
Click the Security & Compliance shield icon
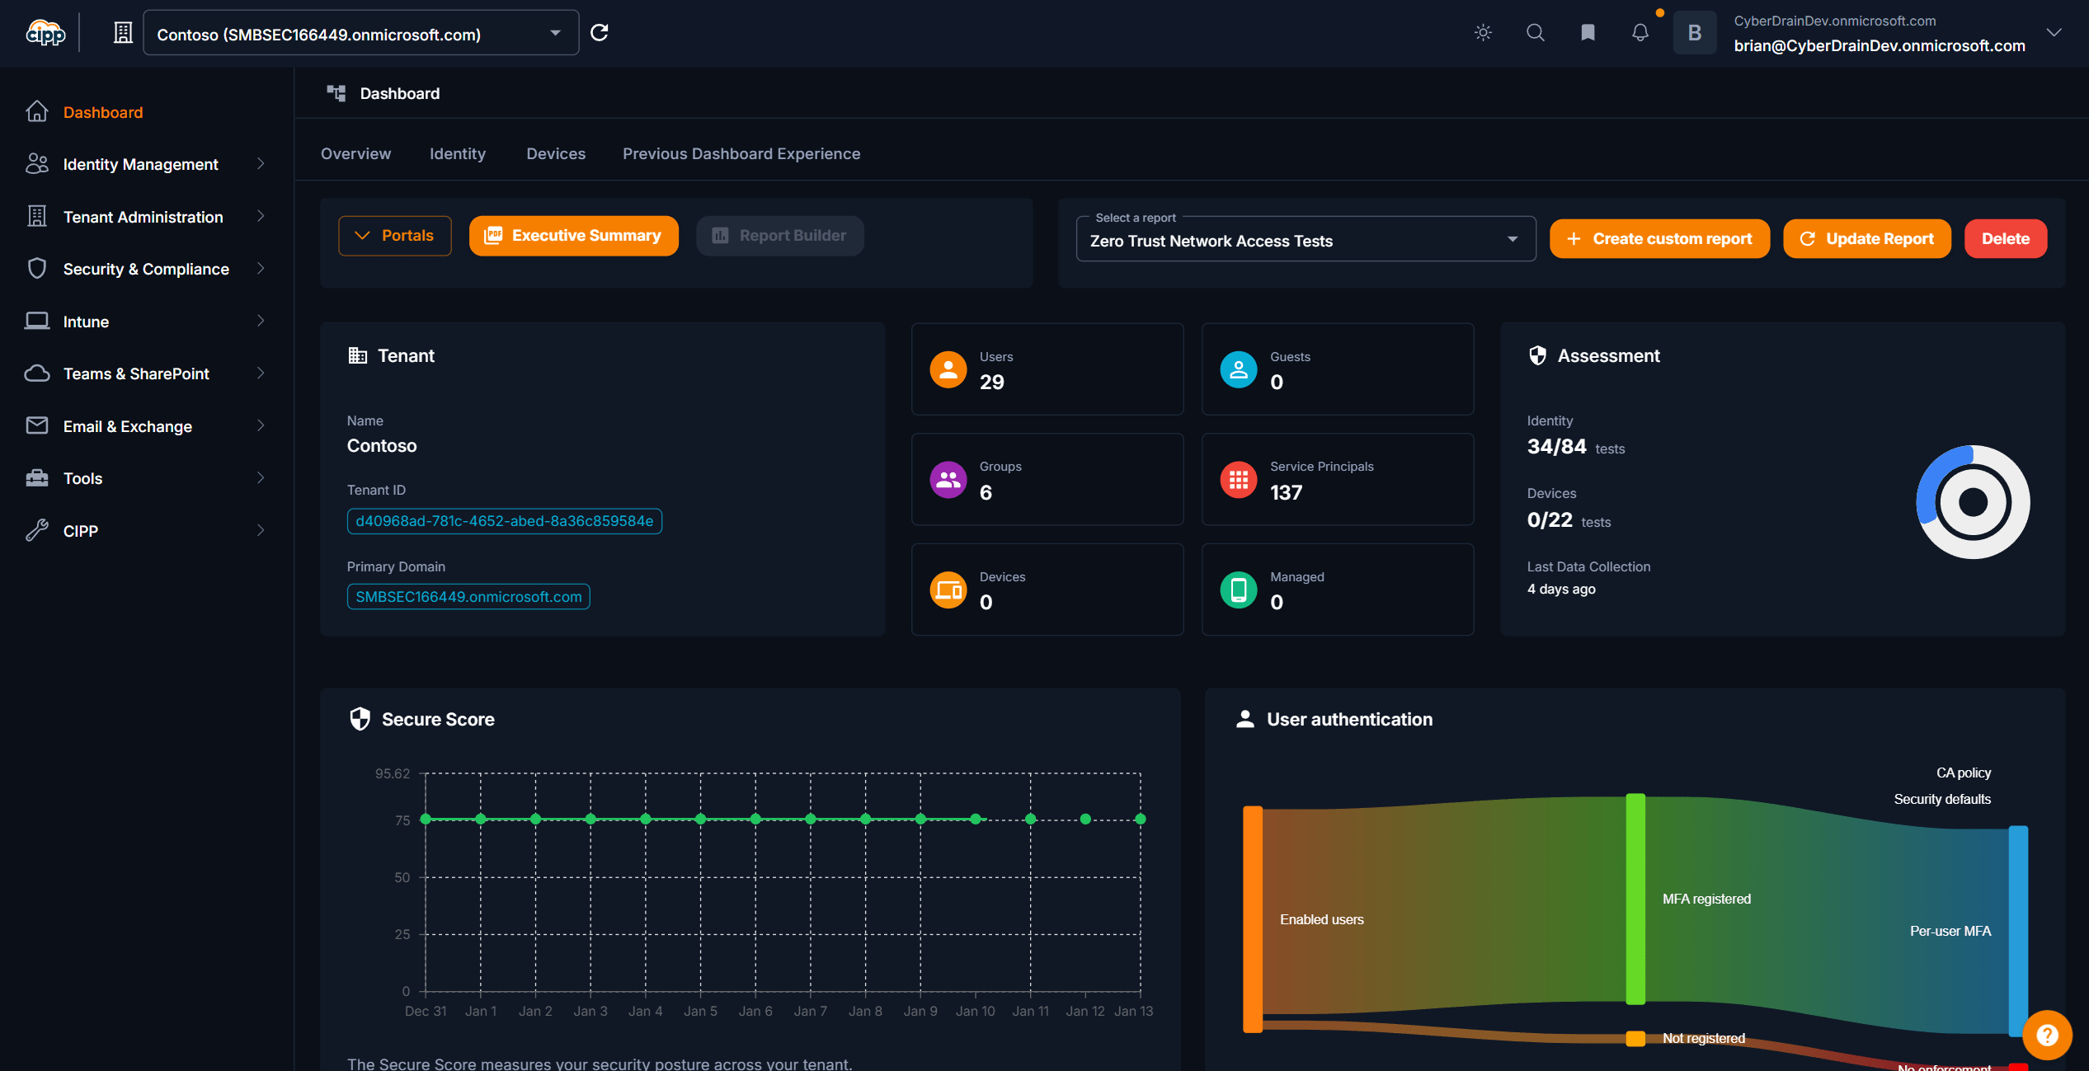click(37, 269)
